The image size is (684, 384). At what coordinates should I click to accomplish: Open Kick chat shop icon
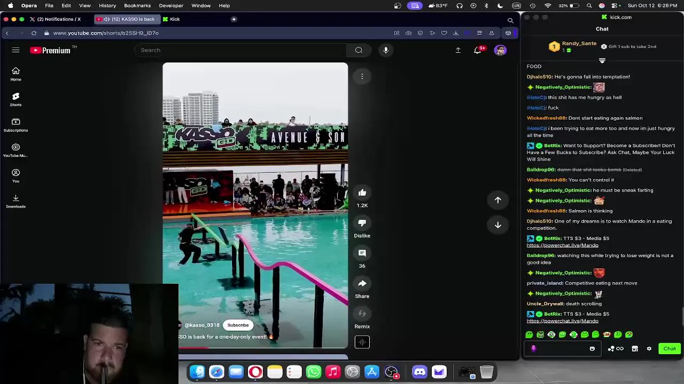(635, 349)
